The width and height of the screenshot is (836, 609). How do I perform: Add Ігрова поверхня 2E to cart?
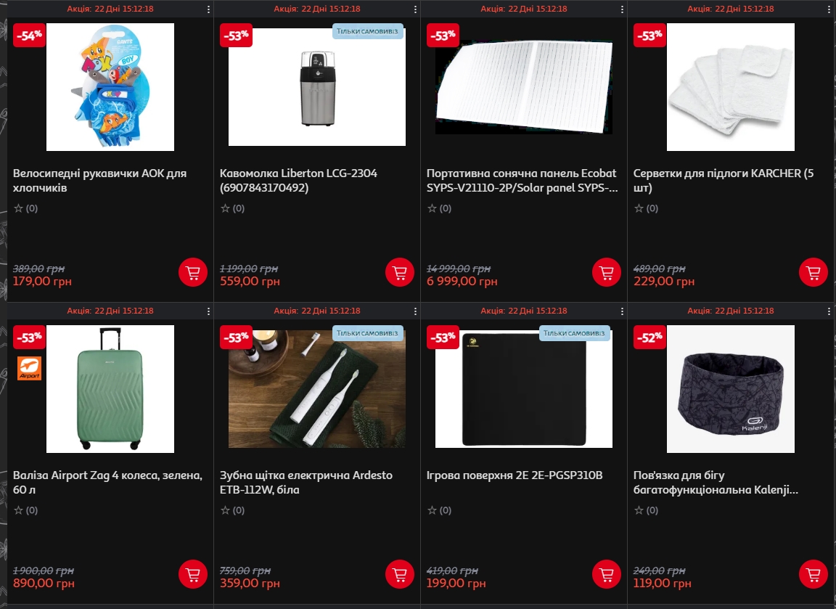tap(607, 574)
